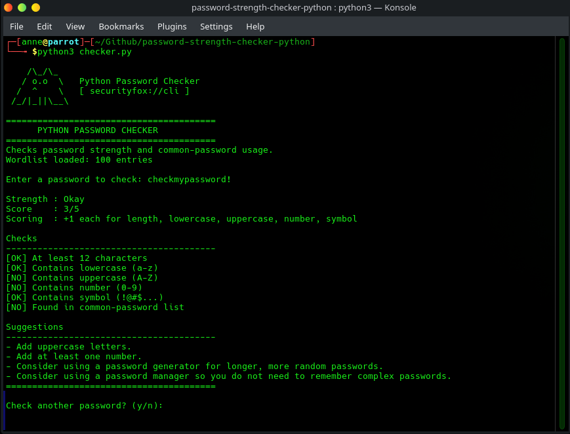The width and height of the screenshot is (570, 434).
Task: Click the 'Add at least one number.' suggestion
Action: coord(74,356)
